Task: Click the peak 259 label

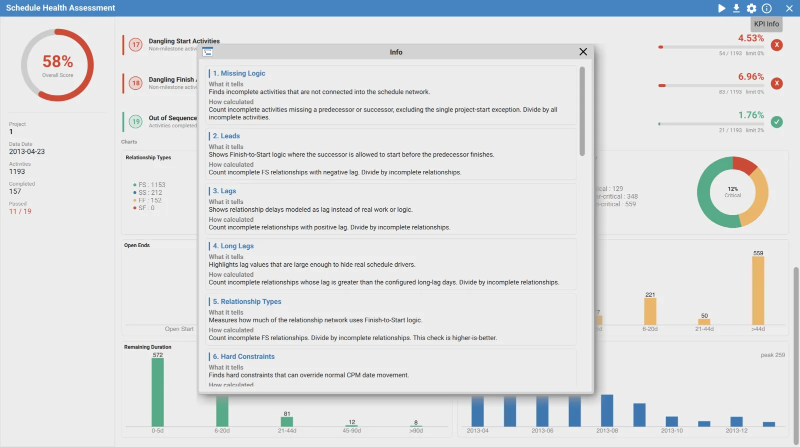Action: 772,355
